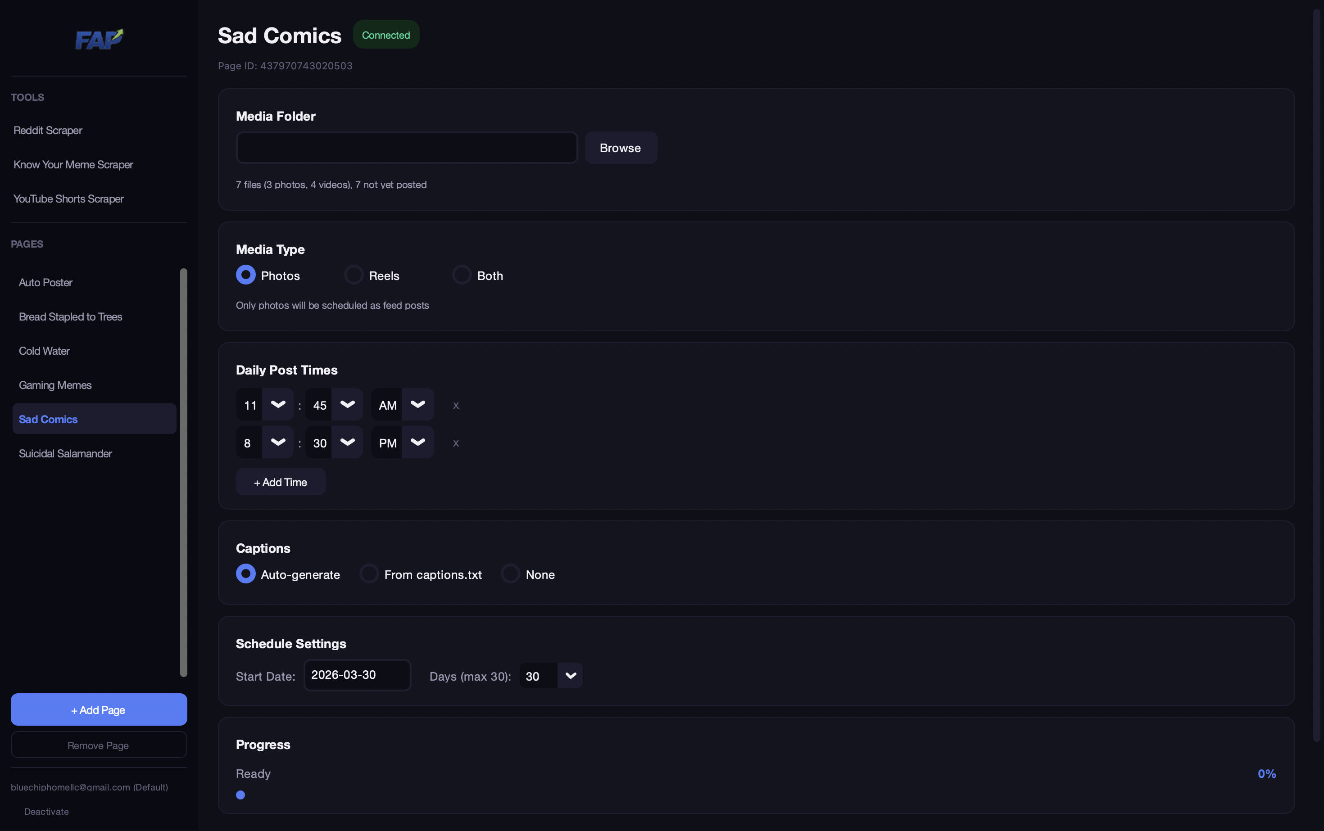
Task: Expand the AM/PM dropdown for first time
Action: (418, 405)
